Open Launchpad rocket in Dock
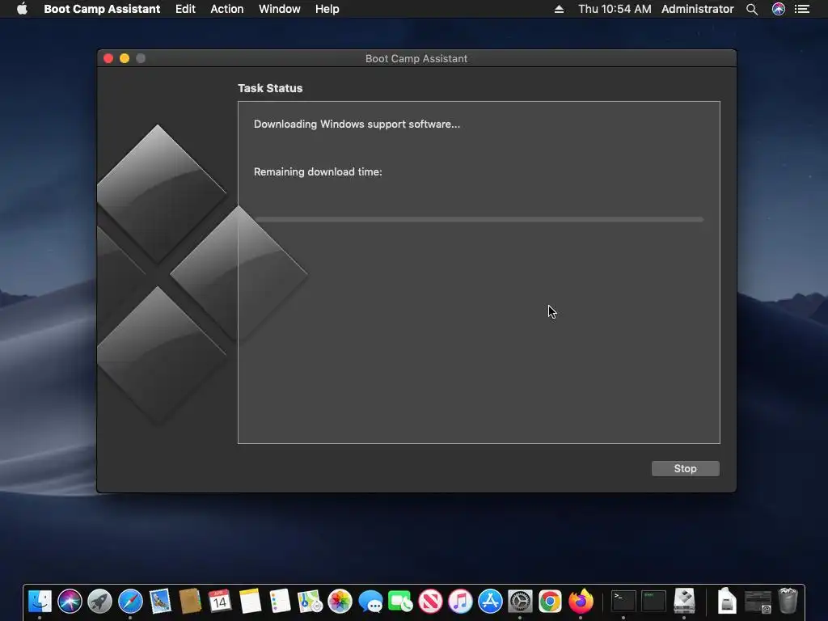This screenshot has width=828, height=621. 99,601
